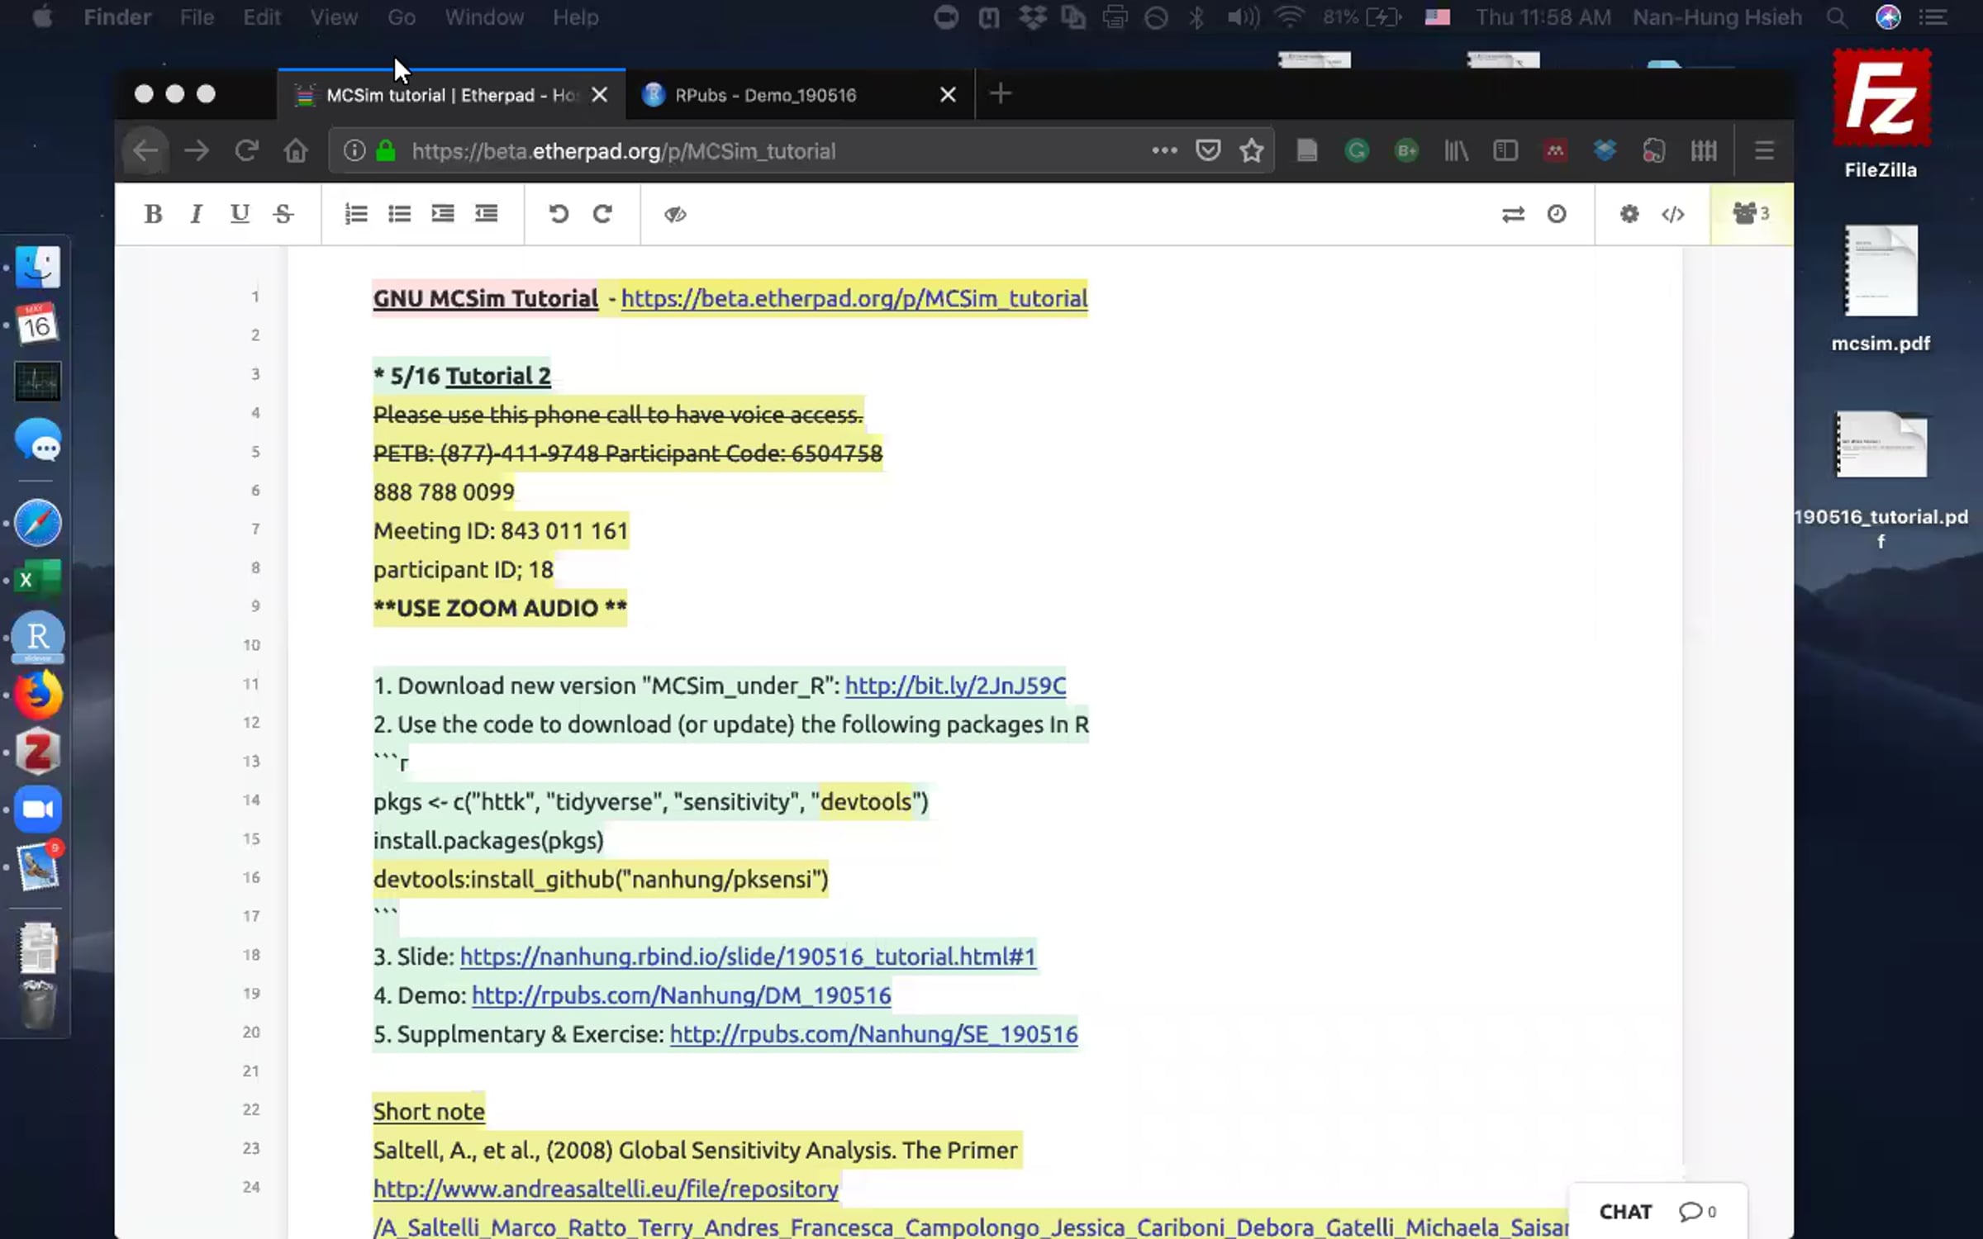Viewport: 1983px width, 1239px height.
Task: Open the pad timeslider history
Action: (x=1557, y=215)
